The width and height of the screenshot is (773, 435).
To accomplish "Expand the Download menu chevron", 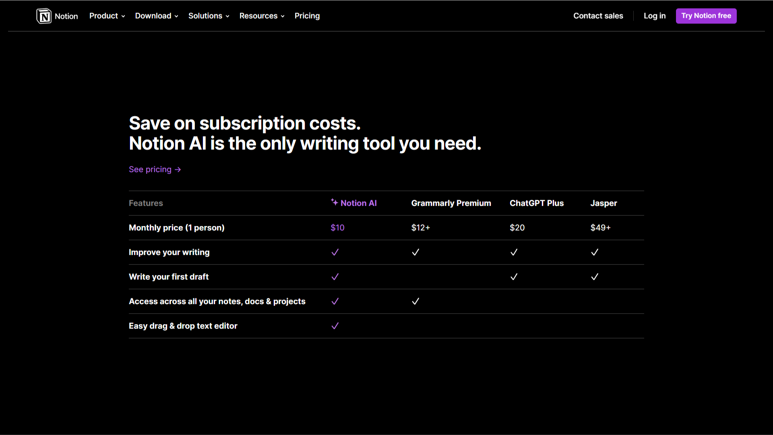I will [x=176, y=16].
